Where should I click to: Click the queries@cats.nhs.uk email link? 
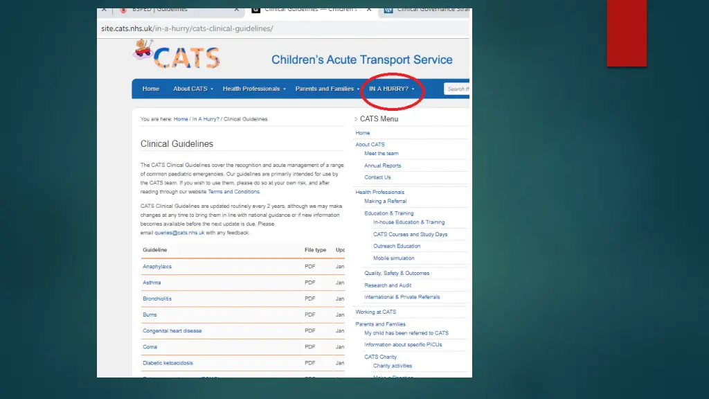coord(179,233)
